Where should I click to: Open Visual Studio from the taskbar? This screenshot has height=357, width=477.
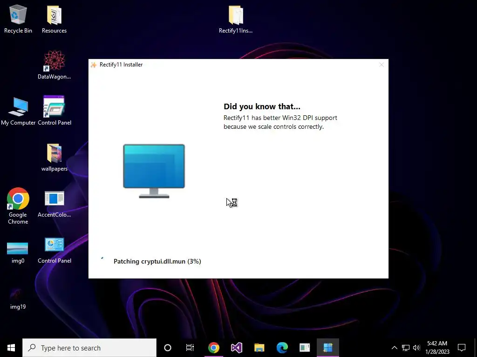[x=236, y=348]
